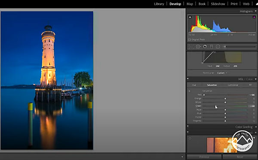This screenshot has width=258, height=160.
Task: Open the Print module
Action: coord(234,4)
